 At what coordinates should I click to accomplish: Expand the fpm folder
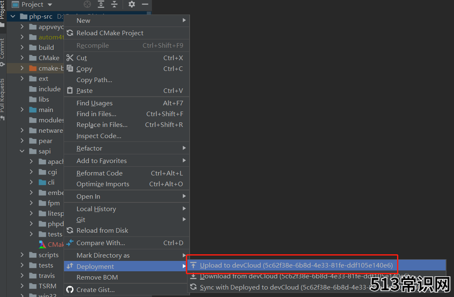pyautogui.click(x=31, y=203)
